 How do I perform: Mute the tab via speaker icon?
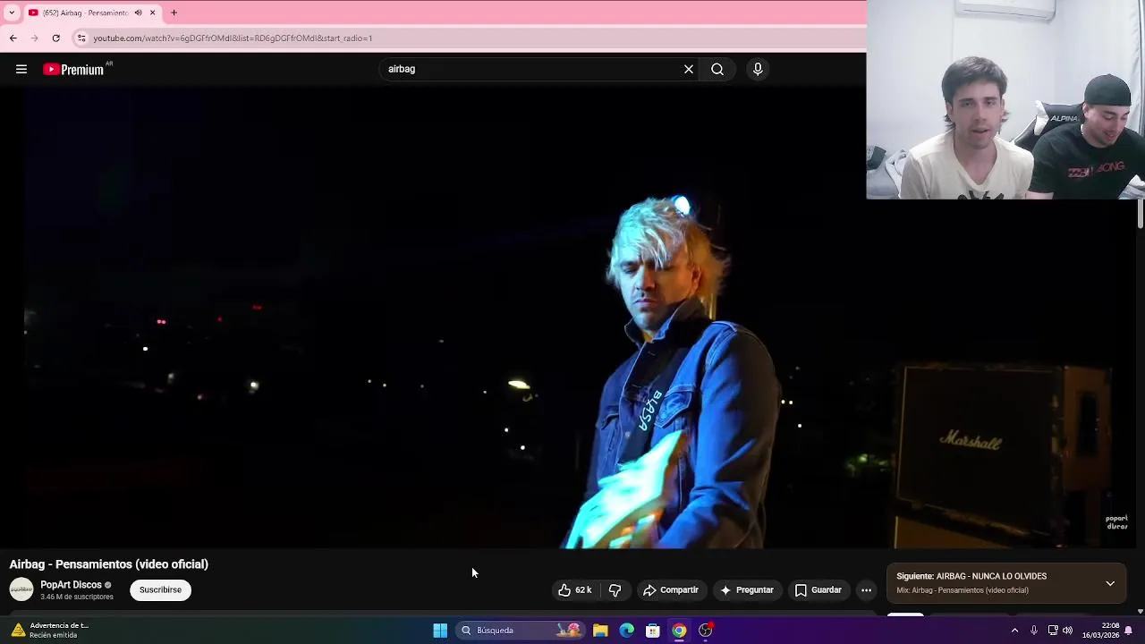[138, 13]
